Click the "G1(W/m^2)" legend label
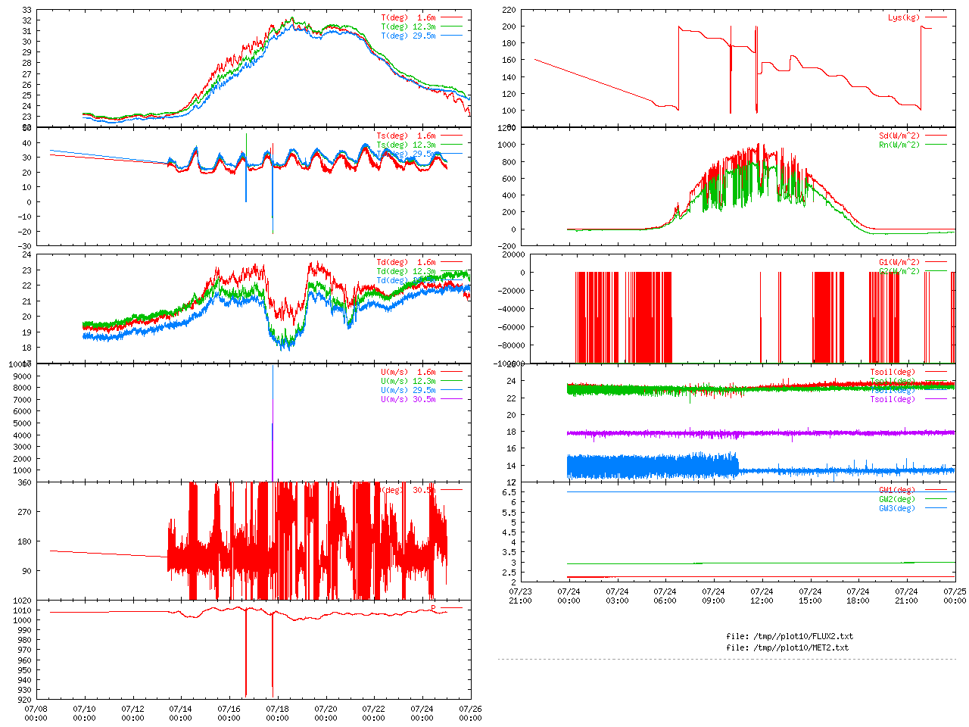The width and height of the screenshot is (969, 727). 899,262
